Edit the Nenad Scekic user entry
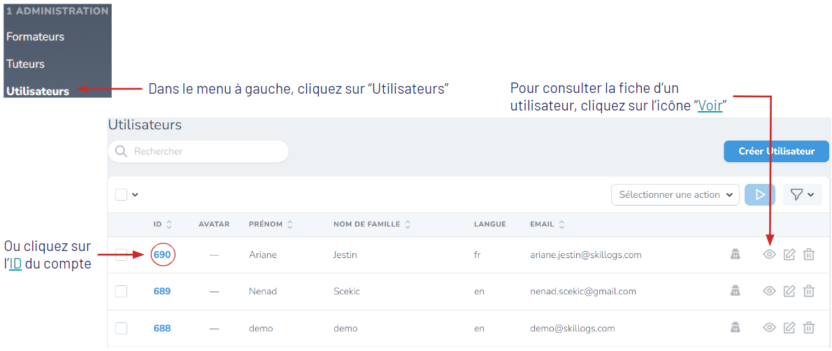The width and height of the screenshot is (832, 351). (x=789, y=291)
